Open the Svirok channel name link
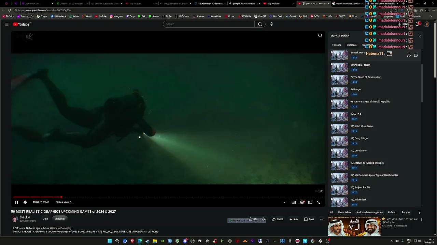 click(24, 217)
